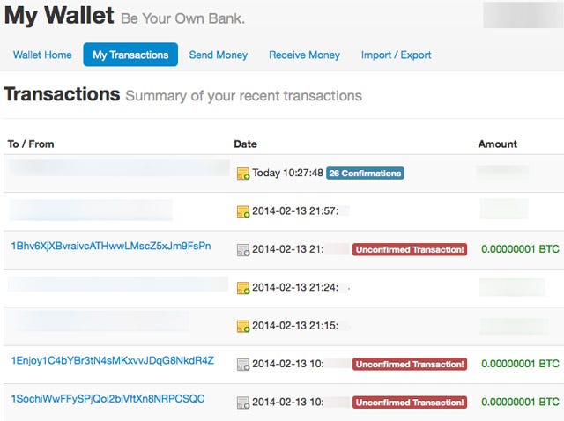Switch to Import / Export tab
Viewport: 564px width, 421px height.
tap(396, 55)
